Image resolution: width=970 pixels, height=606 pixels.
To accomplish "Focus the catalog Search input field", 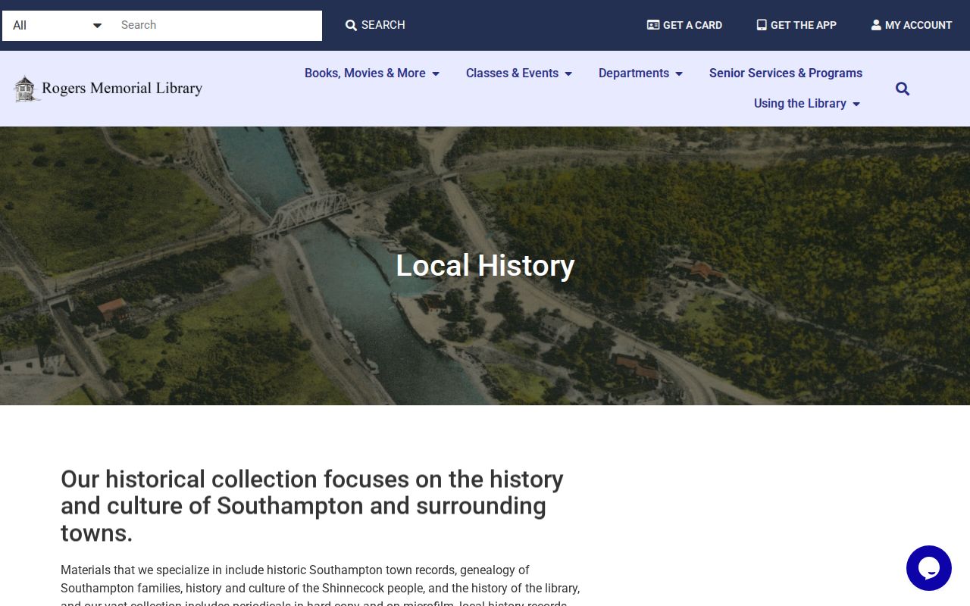I will (x=217, y=26).
